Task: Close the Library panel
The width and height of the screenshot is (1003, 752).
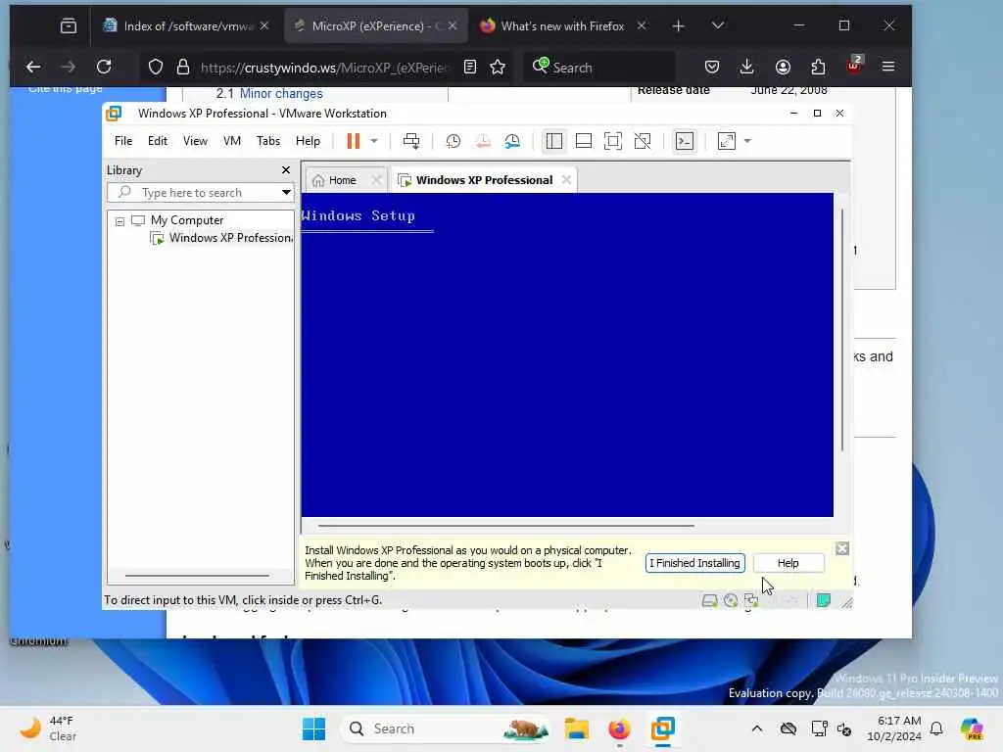Action: coord(286,170)
